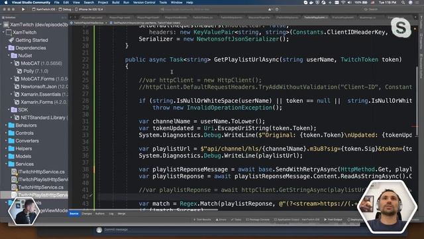Open the Edit menu
Image resolution: width=424 pixels, height=239 pixels.
[x=66, y=3]
